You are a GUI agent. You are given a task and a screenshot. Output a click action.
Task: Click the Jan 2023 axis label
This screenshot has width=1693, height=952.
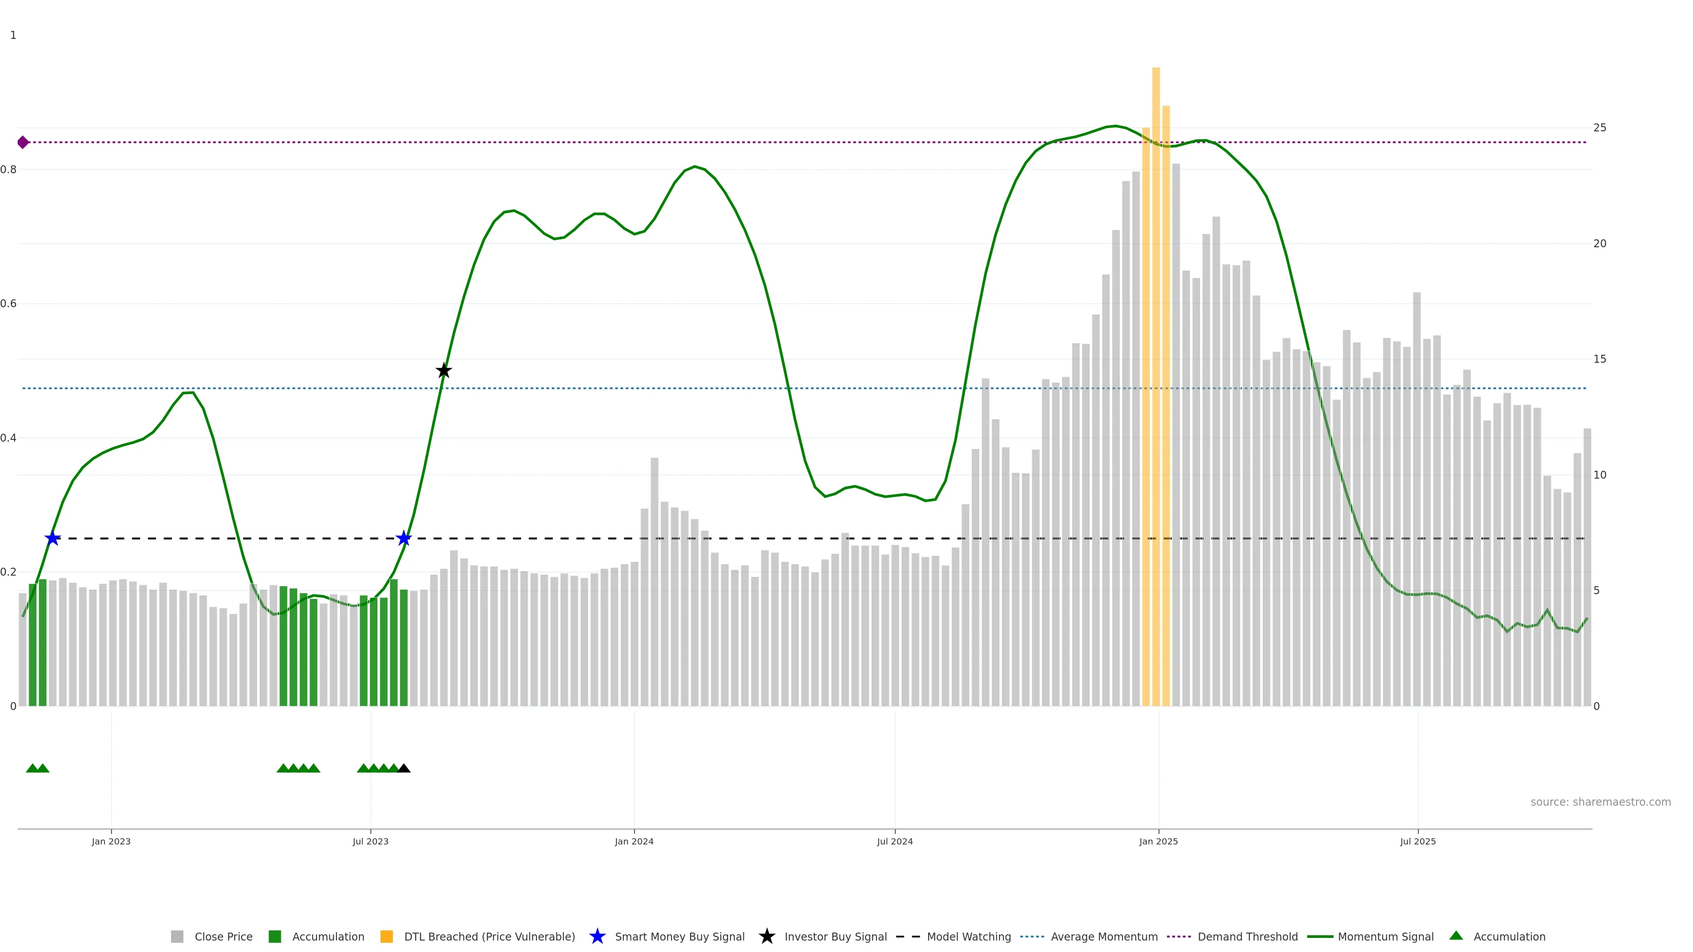[x=111, y=841]
